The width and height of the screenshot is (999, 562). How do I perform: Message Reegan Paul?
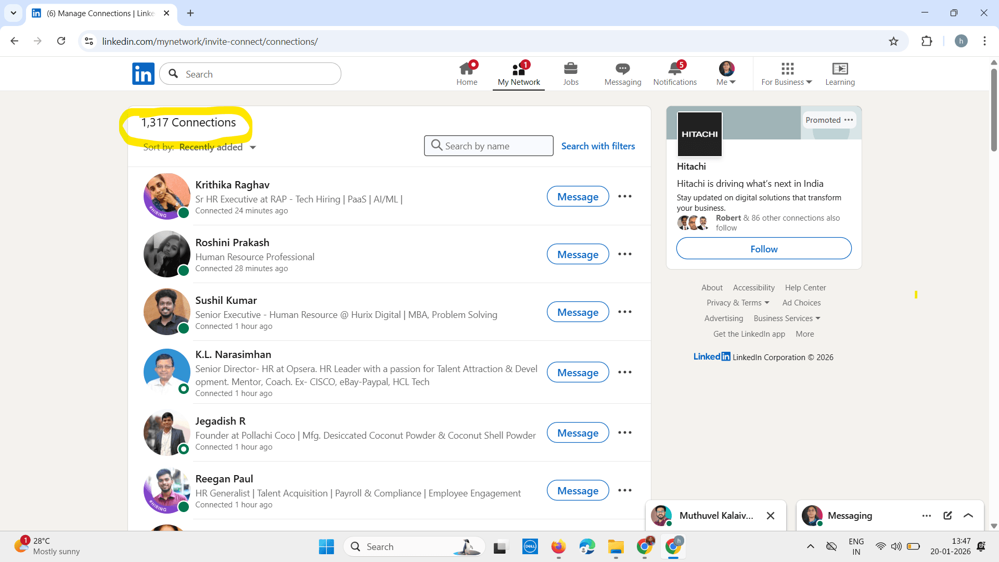point(578,490)
